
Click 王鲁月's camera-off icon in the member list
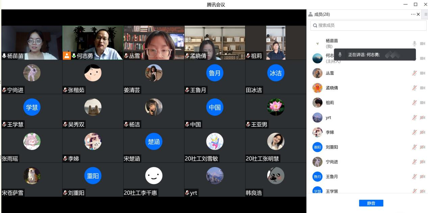[x=423, y=177]
